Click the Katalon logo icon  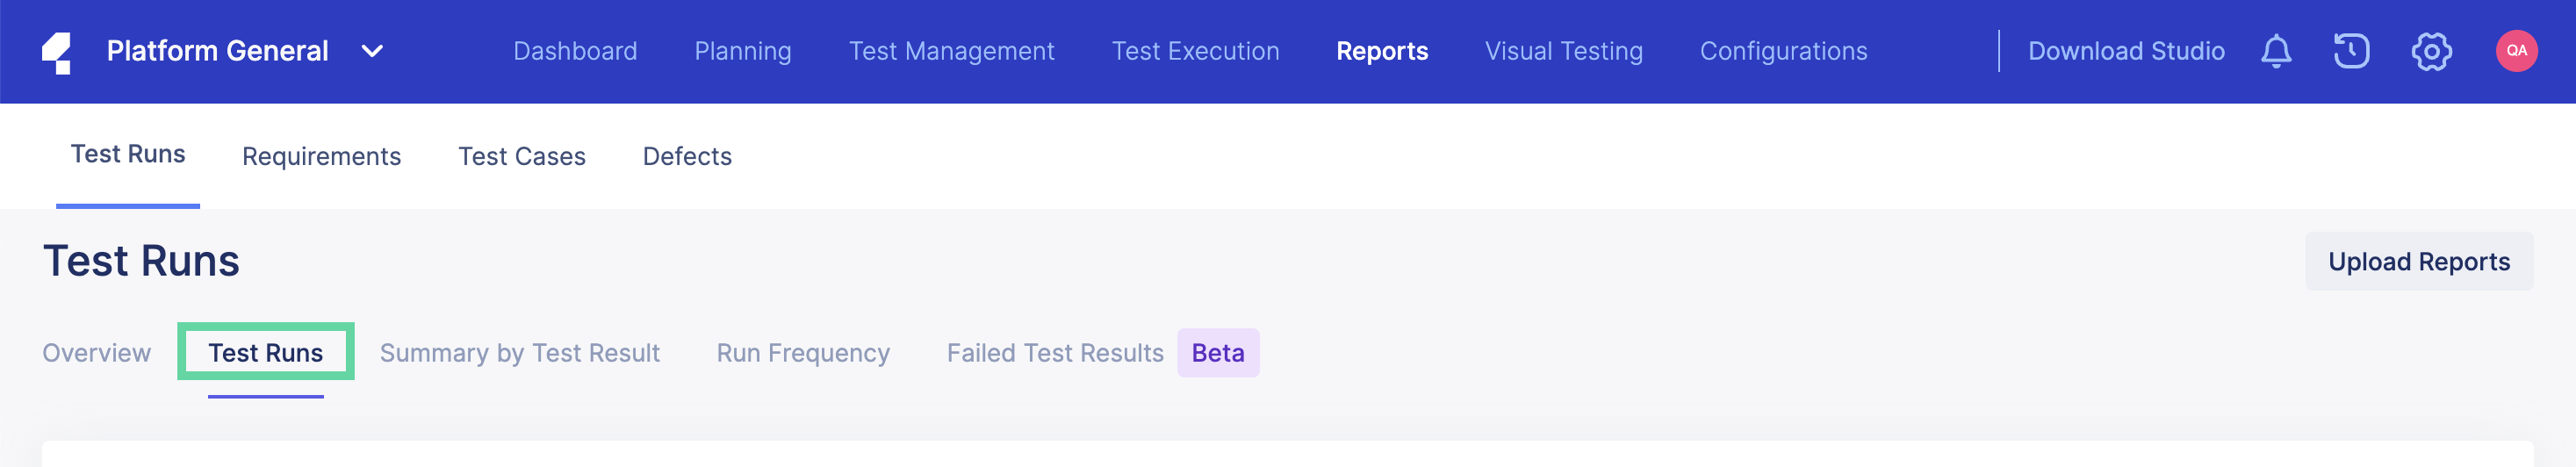pyautogui.click(x=57, y=52)
